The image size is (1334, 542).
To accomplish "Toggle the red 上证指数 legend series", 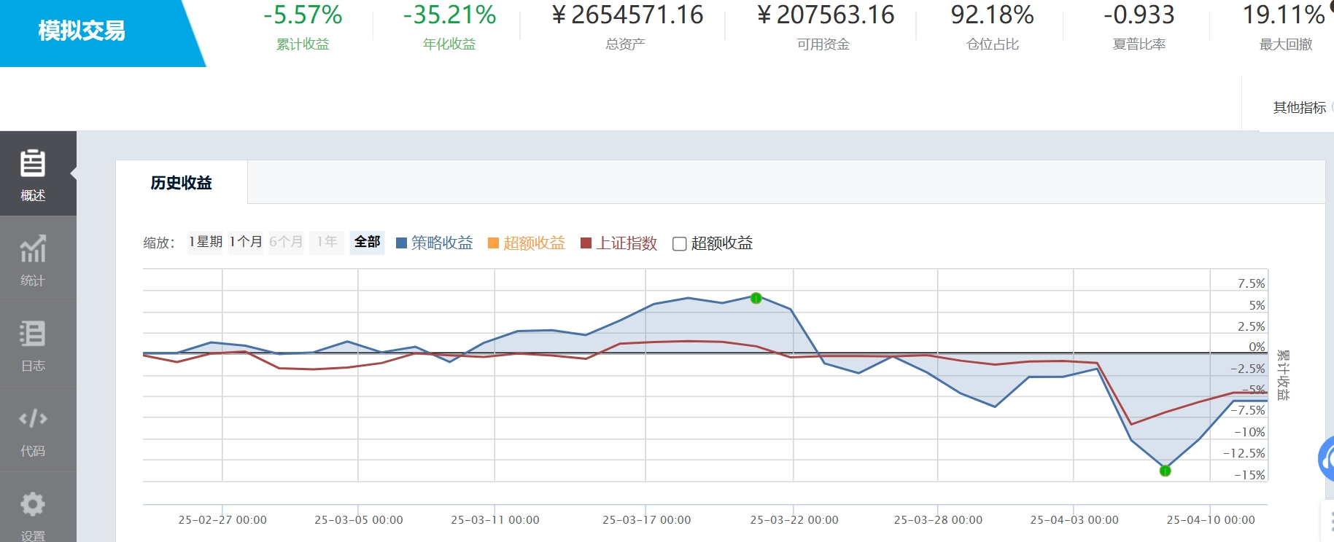I will [x=619, y=243].
